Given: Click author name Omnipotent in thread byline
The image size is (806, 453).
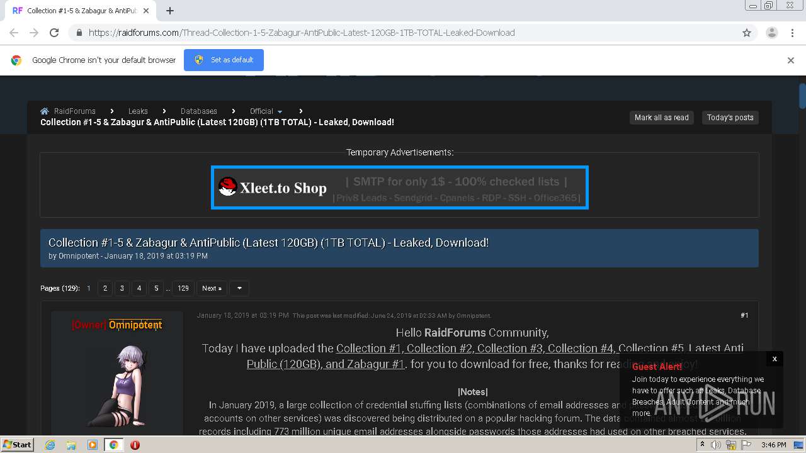Looking at the screenshot, I should (x=79, y=256).
